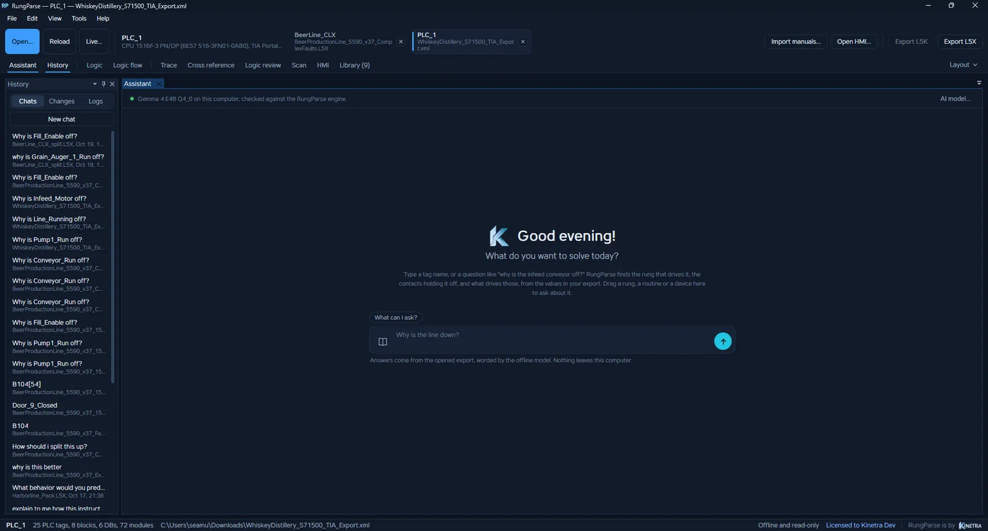This screenshot has height=531, width=988.
Task: Open the Door_9_Closed chat entry
Action: pos(59,409)
